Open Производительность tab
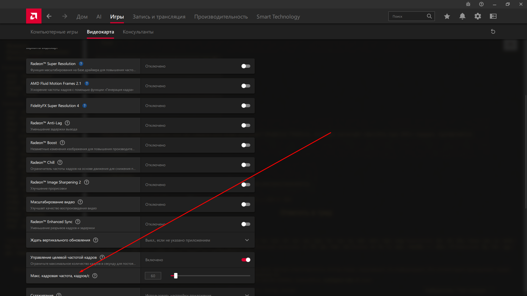Image resolution: width=527 pixels, height=296 pixels. pos(221,17)
